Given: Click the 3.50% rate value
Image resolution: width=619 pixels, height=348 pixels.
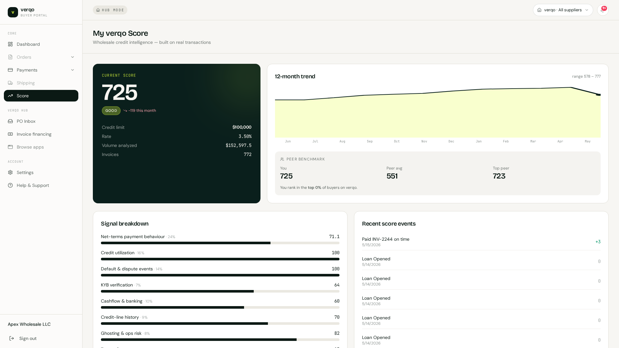Looking at the screenshot, I should click(245, 136).
